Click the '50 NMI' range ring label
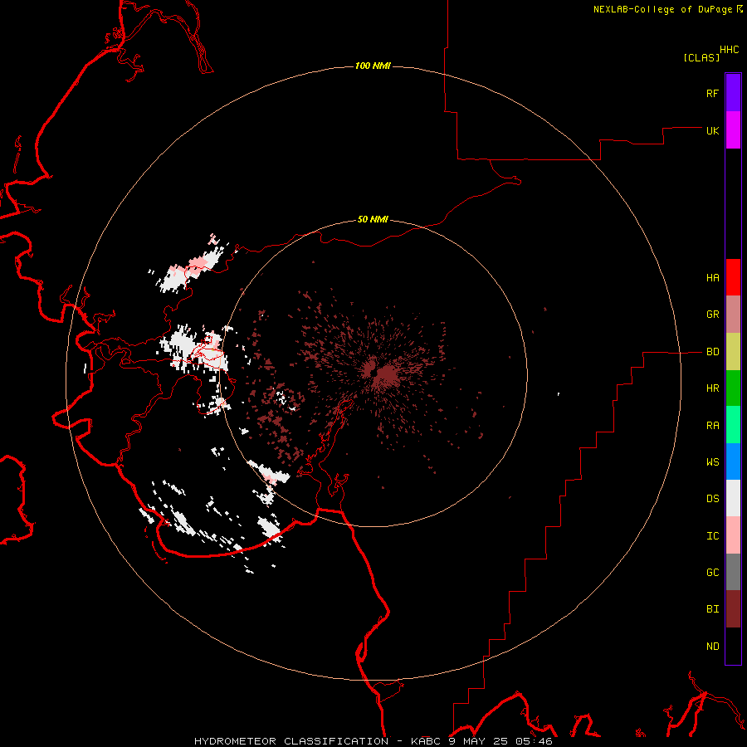The width and height of the screenshot is (747, 747). click(x=373, y=219)
